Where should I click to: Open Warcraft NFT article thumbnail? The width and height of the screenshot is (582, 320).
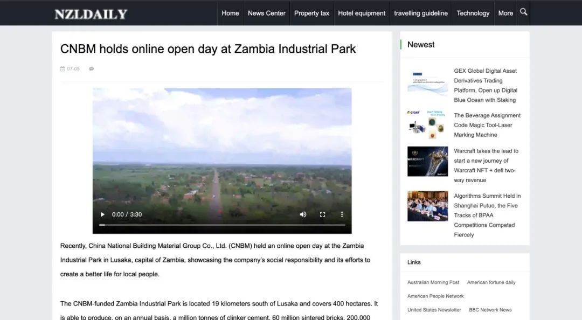427,162
